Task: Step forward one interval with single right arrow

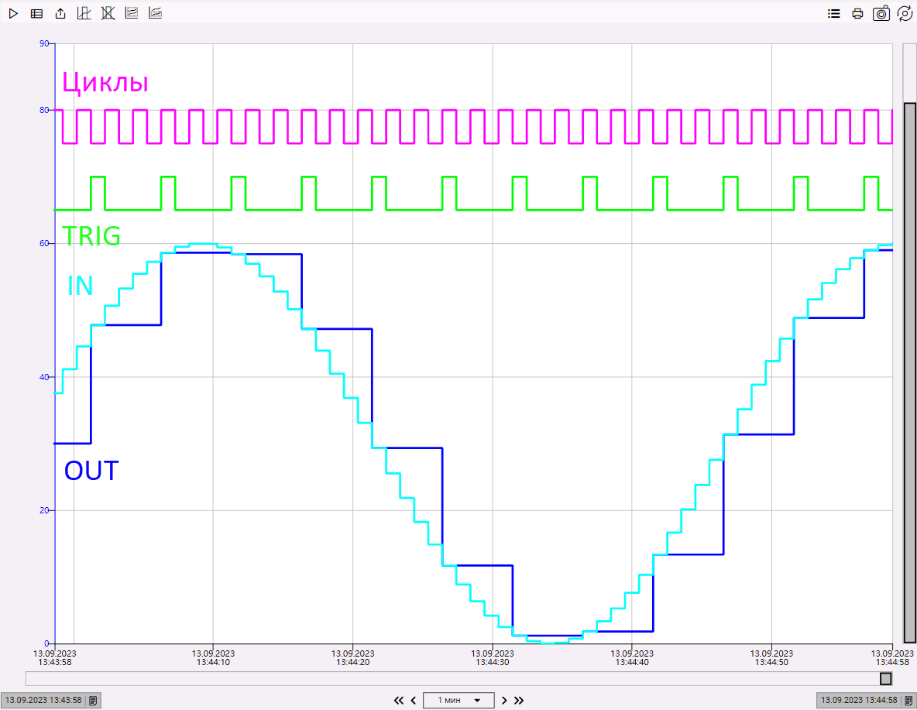Action: click(x=504, y=700)
